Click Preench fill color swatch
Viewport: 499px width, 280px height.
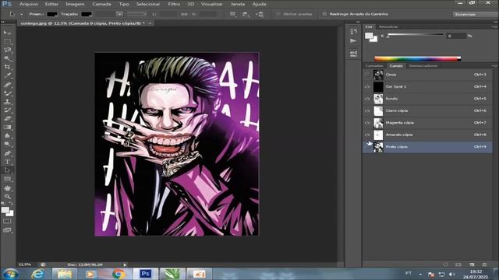52,14
